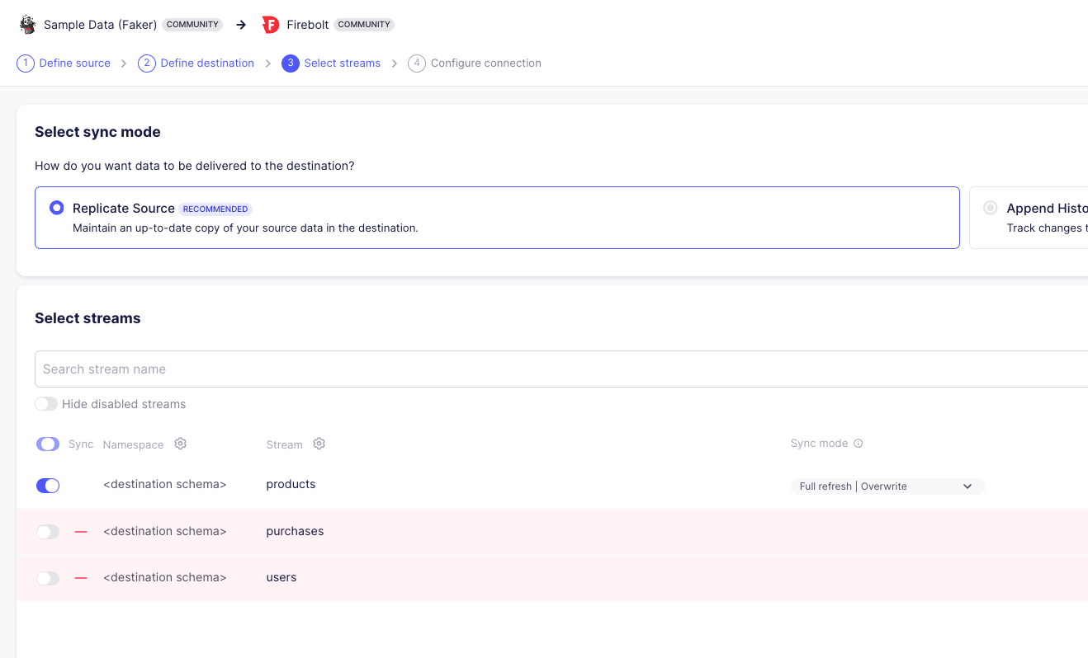Click red minus icon in users row

pos(81,578)
